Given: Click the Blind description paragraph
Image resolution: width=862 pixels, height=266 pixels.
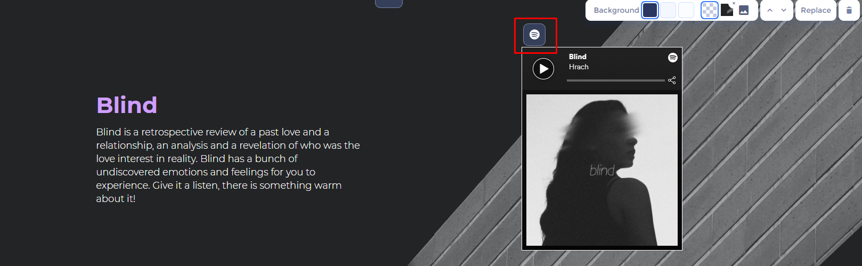Looking at the screenshot, I should tap(228, 165).
